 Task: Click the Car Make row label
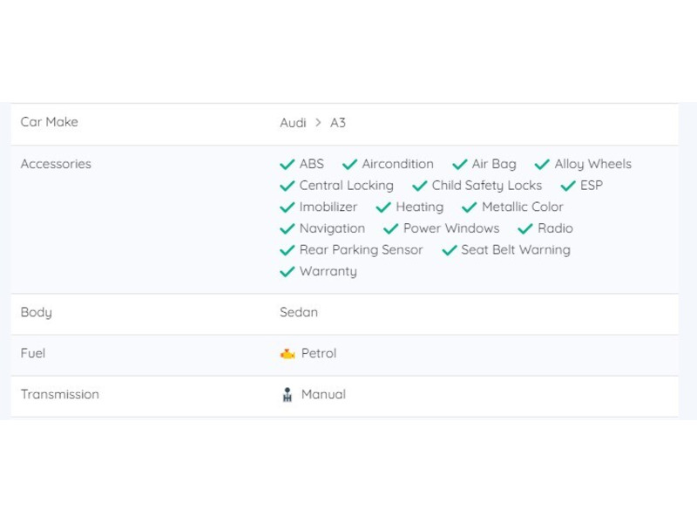tap(50, 122)
